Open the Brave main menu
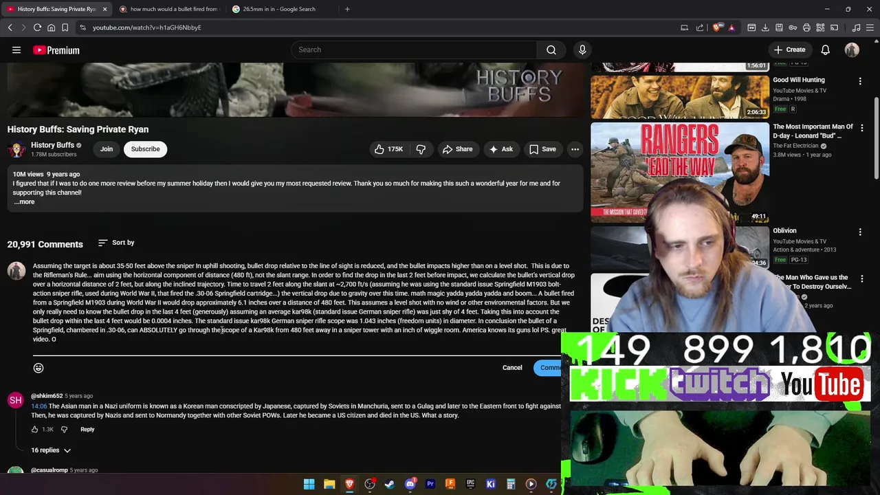 [x=870, y=27]
